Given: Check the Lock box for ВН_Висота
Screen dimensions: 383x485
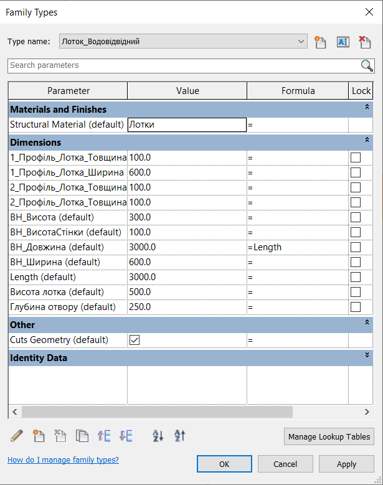Looking at the screenshot, I should click(356, 217).
